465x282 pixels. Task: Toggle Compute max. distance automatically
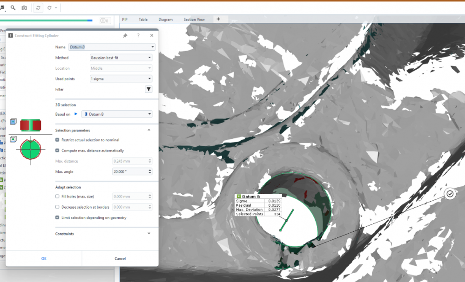pyautogui.click(x=57, y=151)
